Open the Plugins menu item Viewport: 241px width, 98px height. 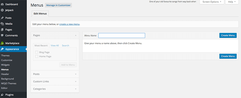(13, 95)
